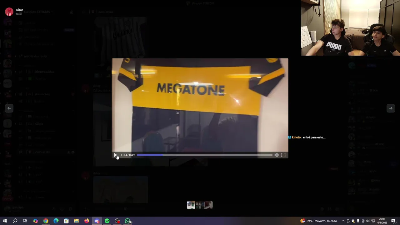Switch to Discord taskbar icon
The width and height of the screenshot is (400, 225).
tap(97, 221)
